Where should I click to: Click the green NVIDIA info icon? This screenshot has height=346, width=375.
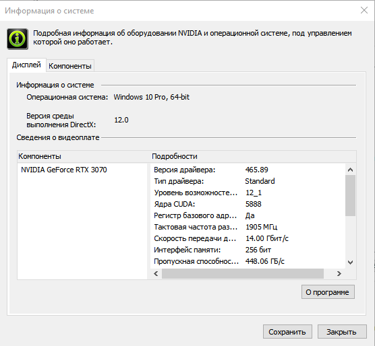(18, 39)
